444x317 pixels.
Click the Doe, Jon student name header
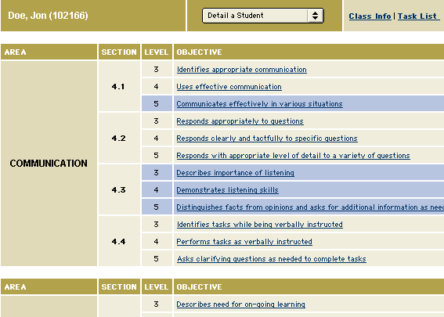pyautogui.click(x=48, y=16)
